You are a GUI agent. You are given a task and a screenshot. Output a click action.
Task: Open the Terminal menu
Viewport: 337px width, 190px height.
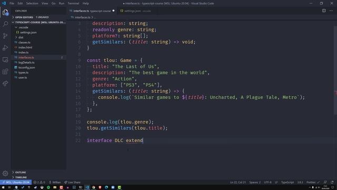coord(73,3)
